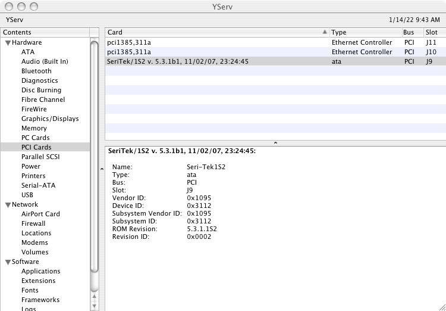Viewport: 446px width, 311px height.
Task: Select PC Cards entry
Action: (35, 138)
